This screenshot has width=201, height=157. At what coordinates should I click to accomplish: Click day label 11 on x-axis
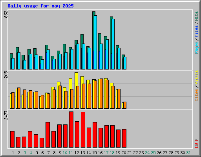click(71, 153)
